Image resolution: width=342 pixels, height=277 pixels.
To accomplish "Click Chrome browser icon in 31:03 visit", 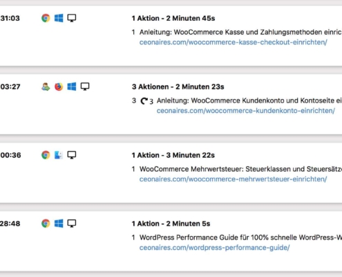I will [x=46, y=18].
